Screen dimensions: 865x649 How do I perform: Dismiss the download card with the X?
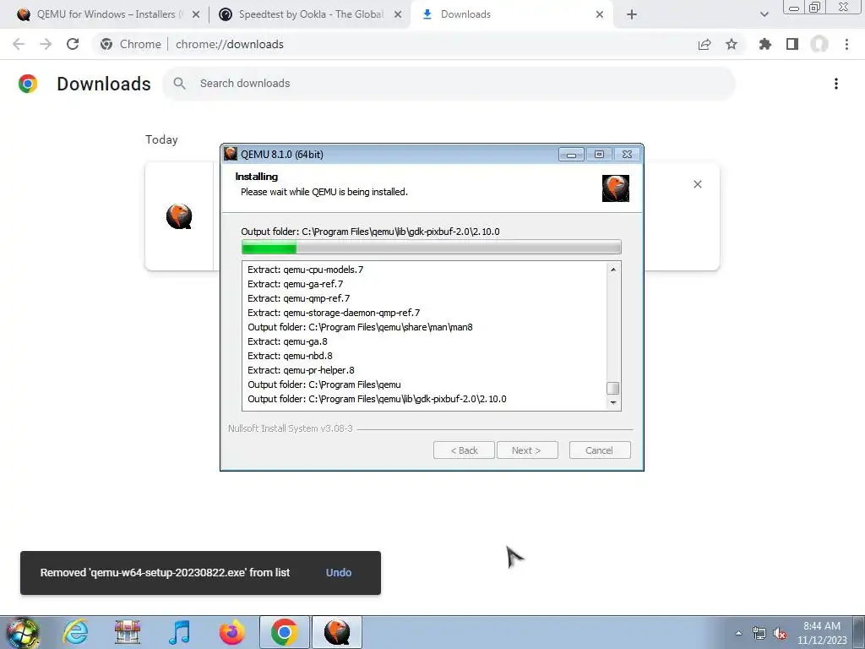(697, 184)
